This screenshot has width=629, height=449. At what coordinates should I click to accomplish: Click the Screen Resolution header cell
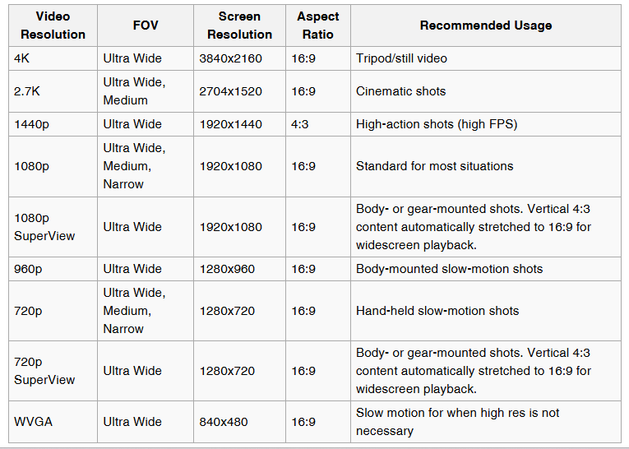pos(239,25)
